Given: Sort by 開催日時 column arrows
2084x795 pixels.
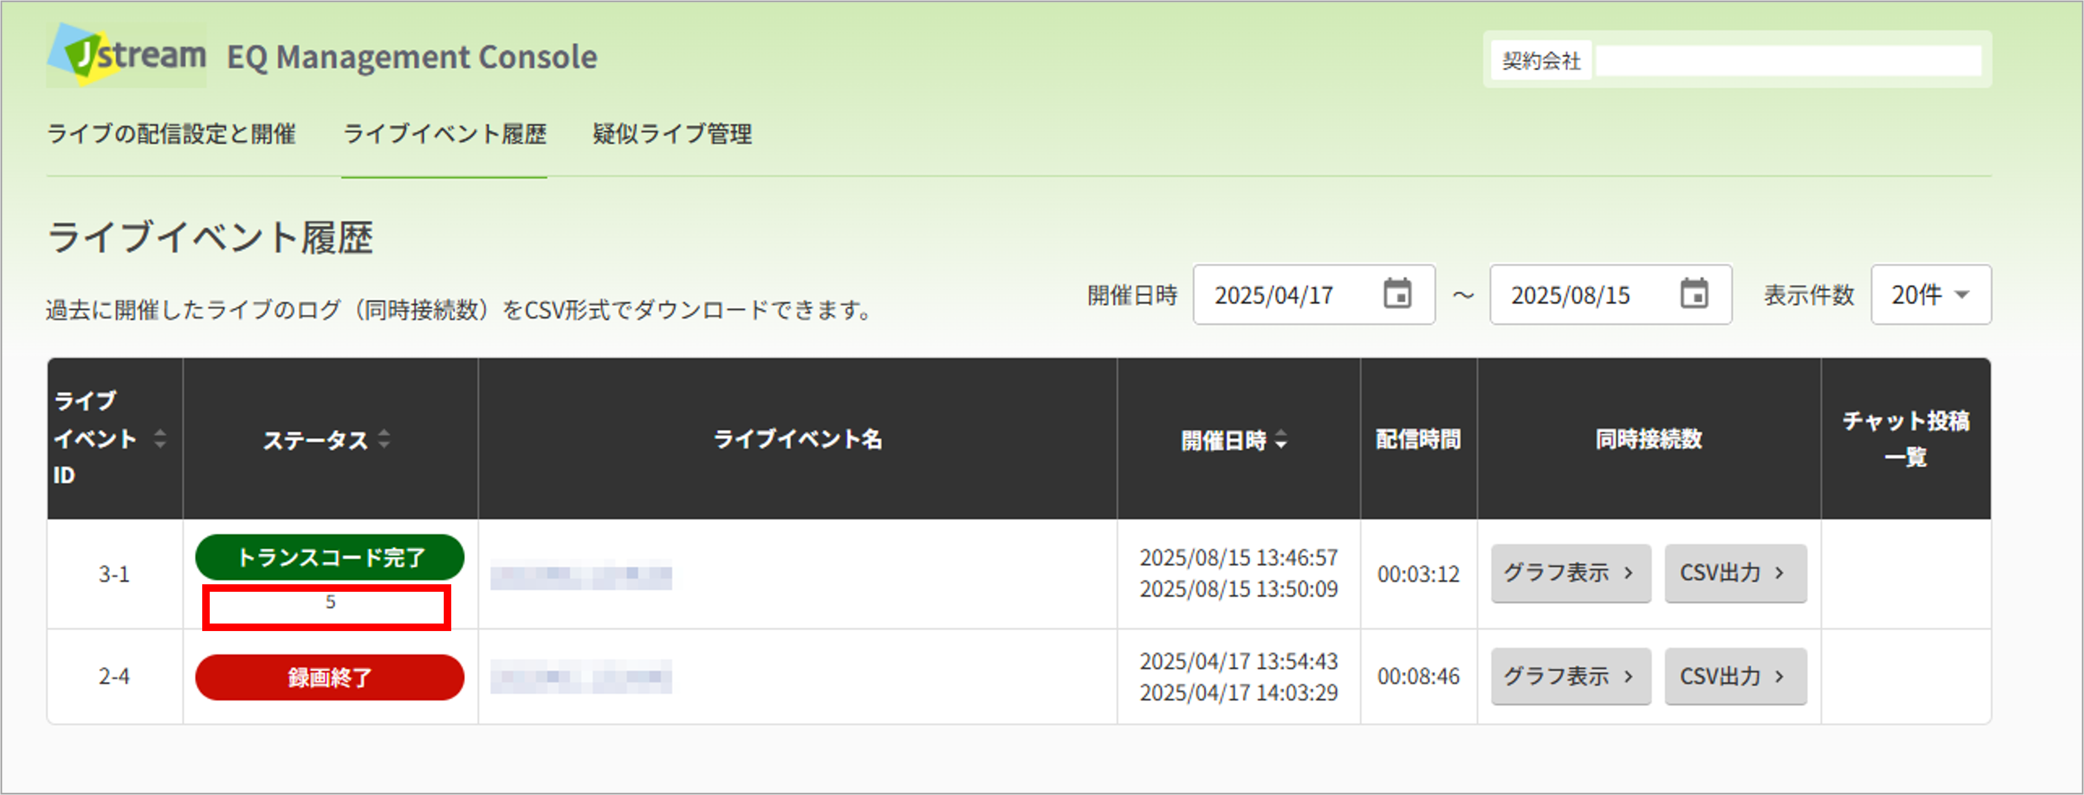Looking at the screenshot, I should pos(1281,439).
